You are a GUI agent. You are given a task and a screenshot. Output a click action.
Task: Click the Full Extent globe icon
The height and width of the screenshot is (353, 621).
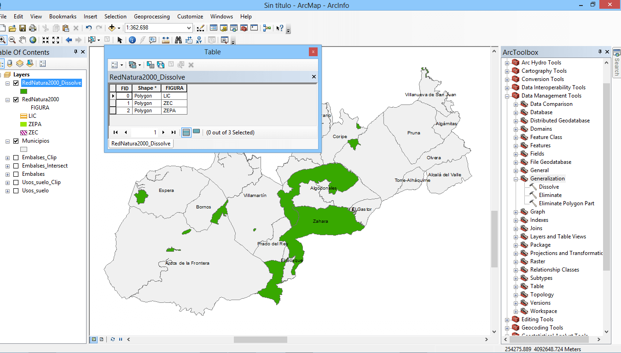33,40
